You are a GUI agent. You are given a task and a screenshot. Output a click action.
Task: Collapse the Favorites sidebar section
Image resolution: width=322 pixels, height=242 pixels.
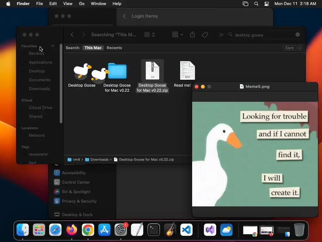(x=53, y=46)
